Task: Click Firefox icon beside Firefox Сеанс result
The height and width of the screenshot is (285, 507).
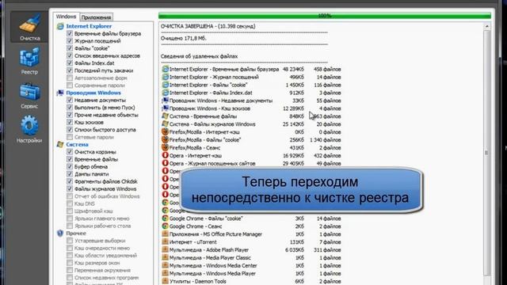Action: click(x=166, y=148)
